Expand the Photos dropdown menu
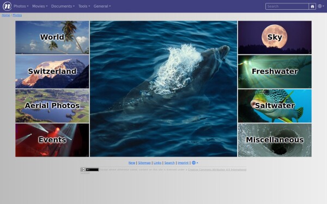 click(21, 6)
